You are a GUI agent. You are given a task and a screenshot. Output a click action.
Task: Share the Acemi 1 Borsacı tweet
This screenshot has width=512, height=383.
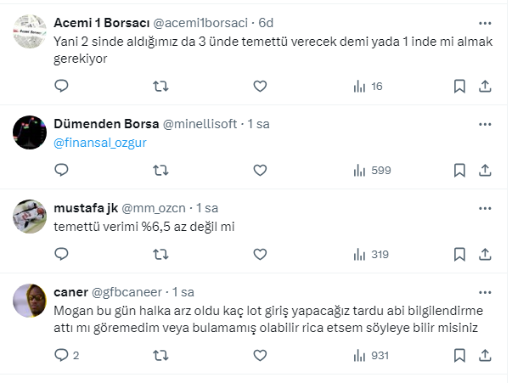pos(485,86)
